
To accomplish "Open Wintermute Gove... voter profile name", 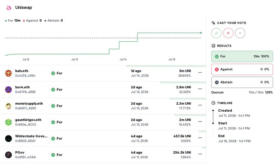I will [x=31, y=136].
